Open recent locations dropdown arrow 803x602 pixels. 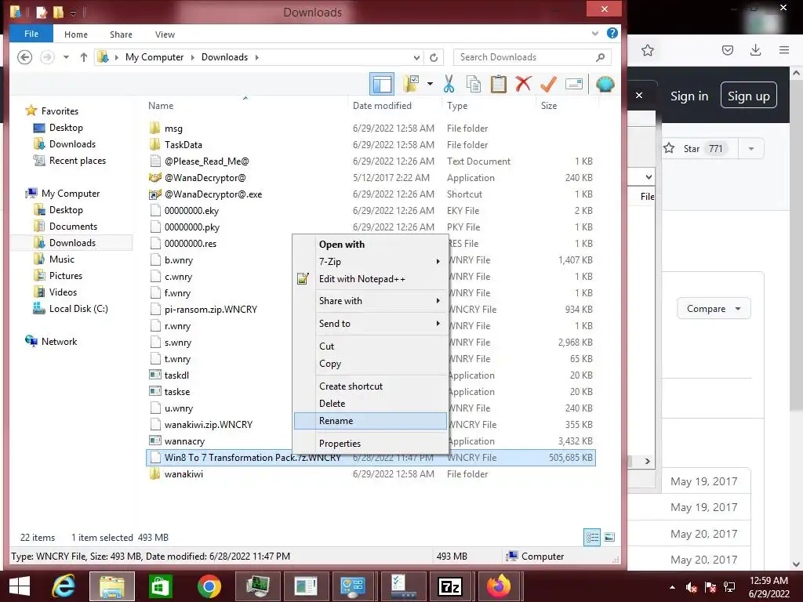pos(66,57)
